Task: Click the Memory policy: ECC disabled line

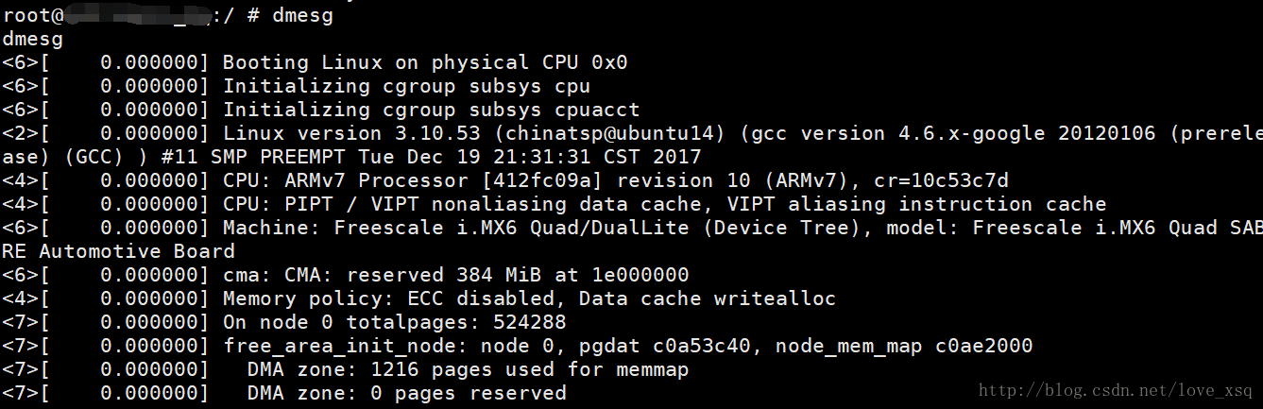Action: pyautogui.click(x=419, y=298)
